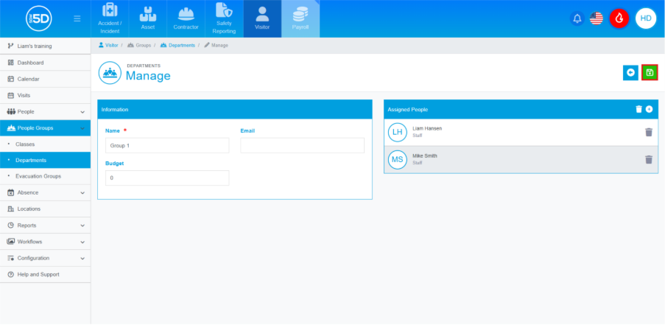This screenshot has height=325, width=665.
Task: Click the red flame icon
Action: pyautogui.click(x=619, y=18)
